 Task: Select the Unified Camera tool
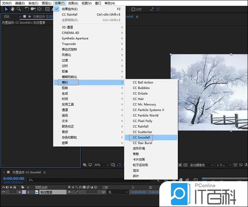coord(33,9)
